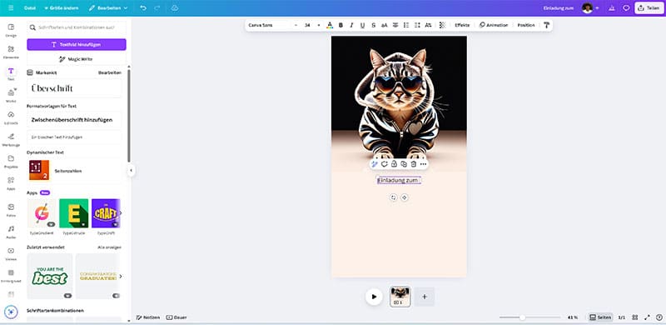666x325 pixels.
Task: Open the Apps sidebar tab
Action: pyautogui.click(x=11, y=183)
